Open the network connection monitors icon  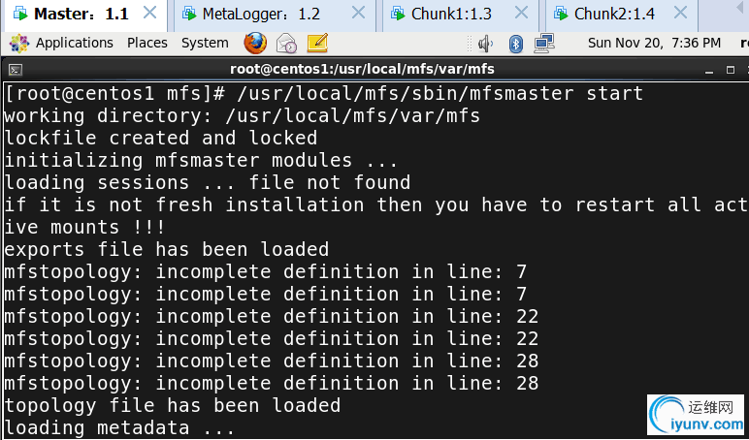click(544, 43)
